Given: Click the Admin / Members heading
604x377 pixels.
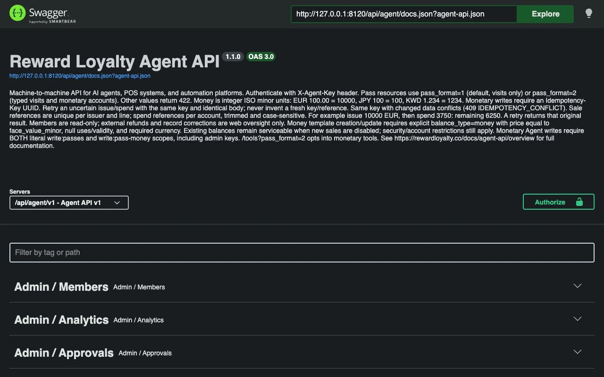Looking at the screenshot, I should pos(61,287).
